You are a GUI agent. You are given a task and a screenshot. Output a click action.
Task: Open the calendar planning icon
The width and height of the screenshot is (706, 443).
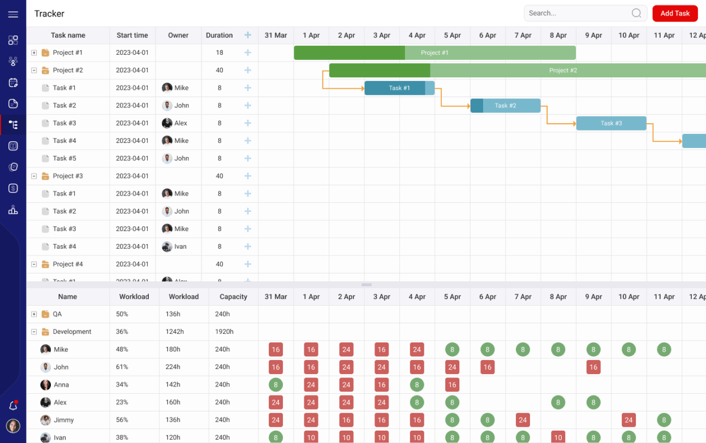(13, 82)
